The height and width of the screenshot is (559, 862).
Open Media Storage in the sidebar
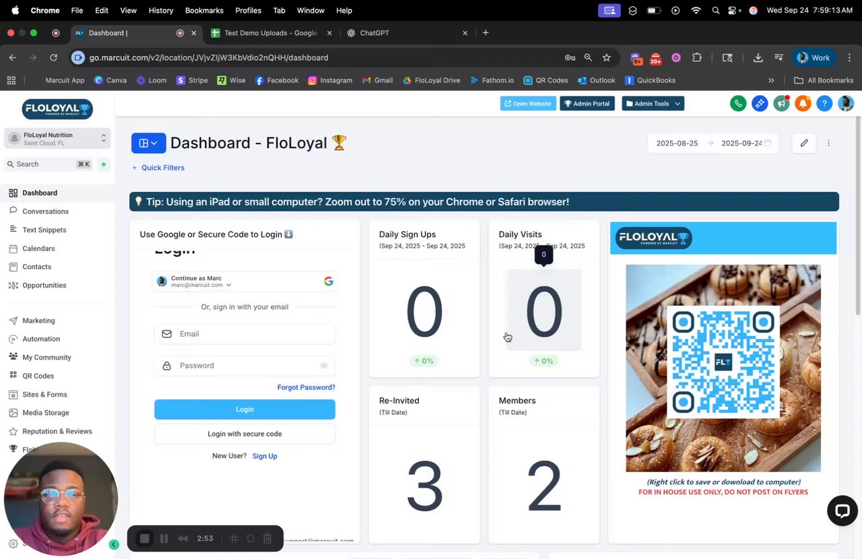(x=45, y=413)
